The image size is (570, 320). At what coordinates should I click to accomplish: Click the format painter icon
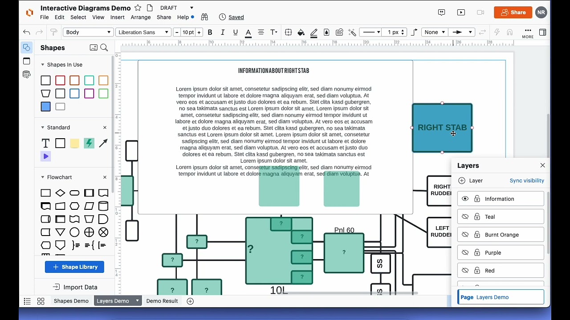(x=53, y=32)
